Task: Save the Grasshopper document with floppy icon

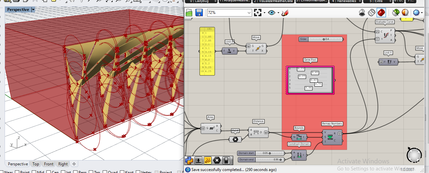Action: click(x=199, y=13)
